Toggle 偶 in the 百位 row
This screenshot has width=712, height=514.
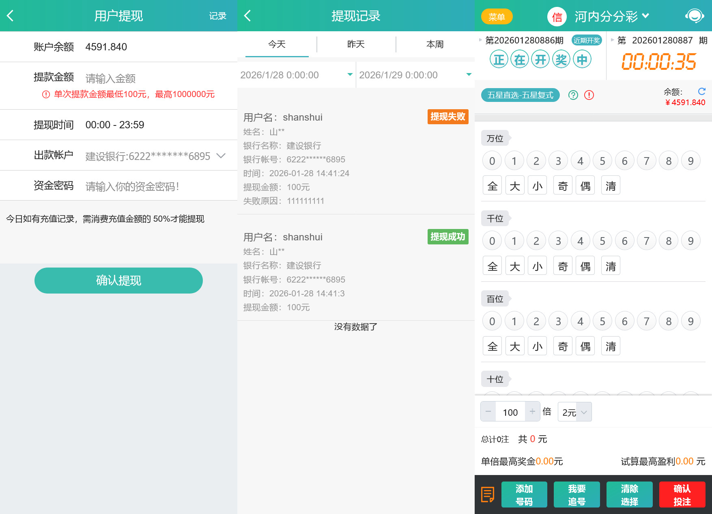coord(585,346)
